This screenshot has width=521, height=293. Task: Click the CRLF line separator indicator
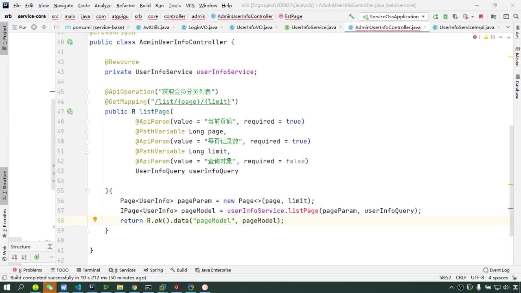click(461, 278)
